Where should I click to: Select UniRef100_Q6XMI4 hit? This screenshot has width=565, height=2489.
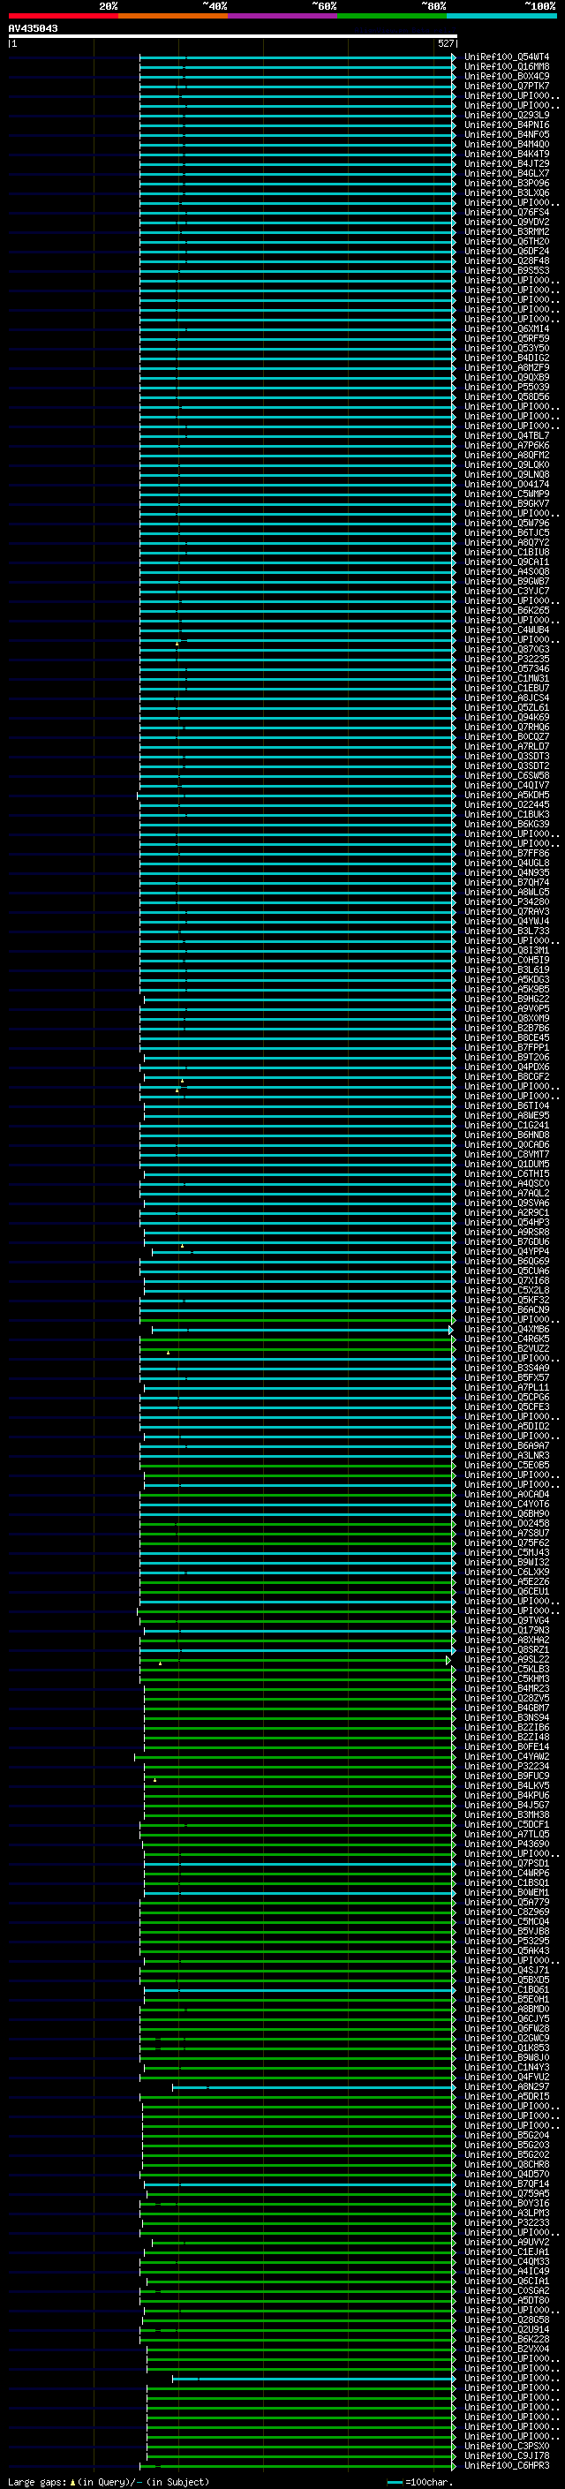(507, 328)
